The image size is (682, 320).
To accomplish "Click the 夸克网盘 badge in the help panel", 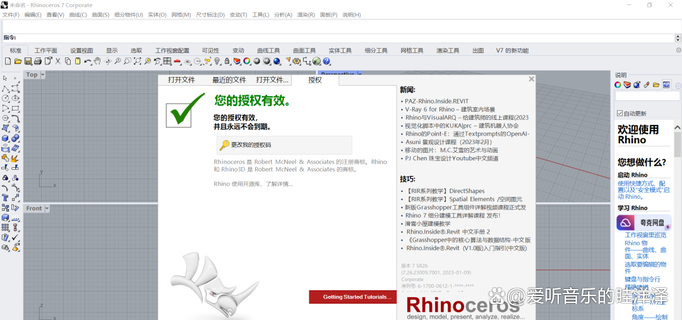I will pos(643,223).
